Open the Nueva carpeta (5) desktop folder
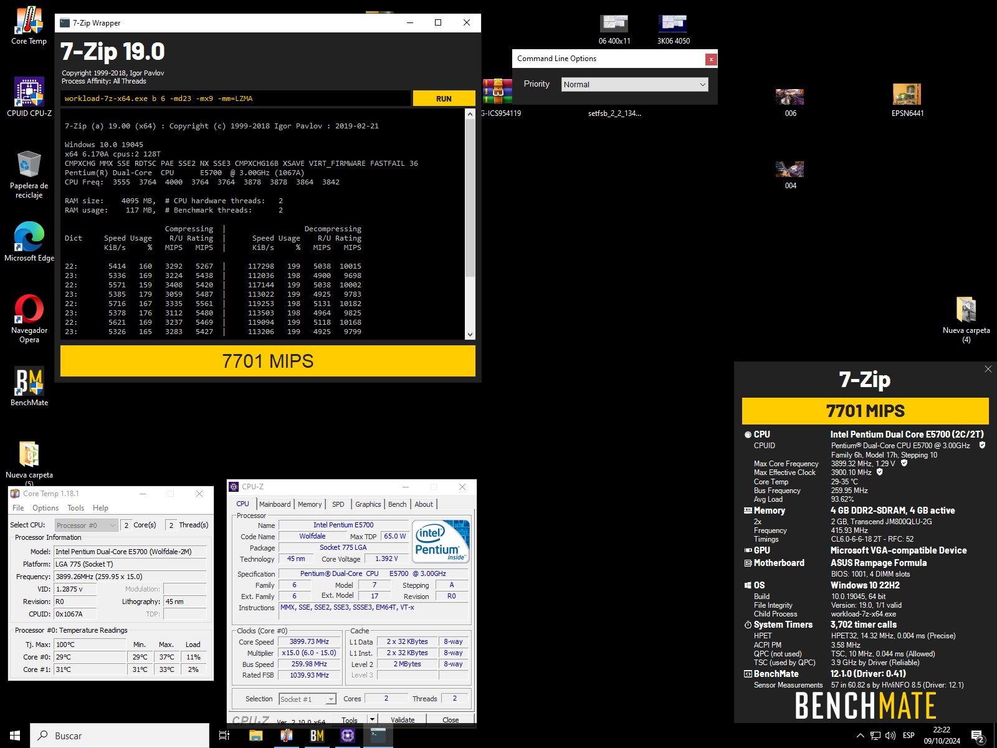The width and height of the screenshot is (997, 748). (29, 464)
